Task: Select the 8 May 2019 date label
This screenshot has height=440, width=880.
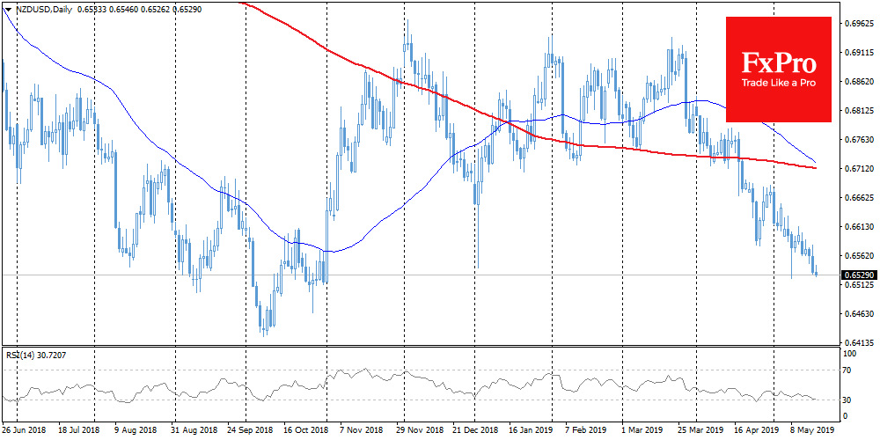Action: 810,432
